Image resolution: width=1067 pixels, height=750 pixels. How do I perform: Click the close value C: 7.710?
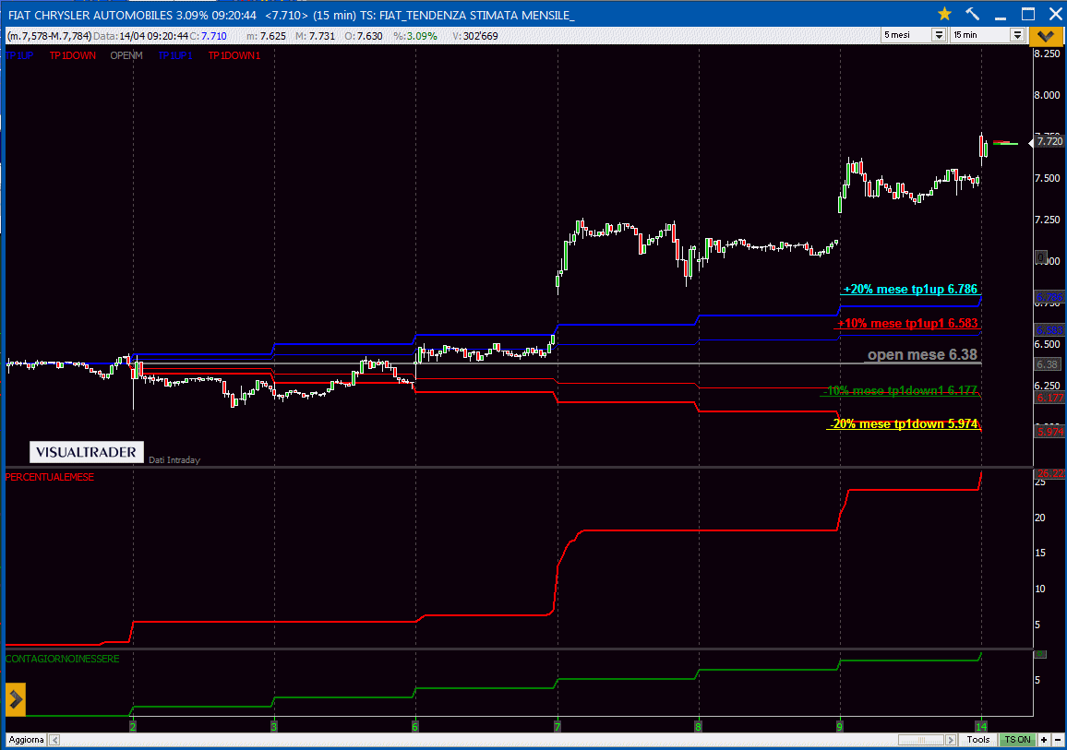point(209,36)
